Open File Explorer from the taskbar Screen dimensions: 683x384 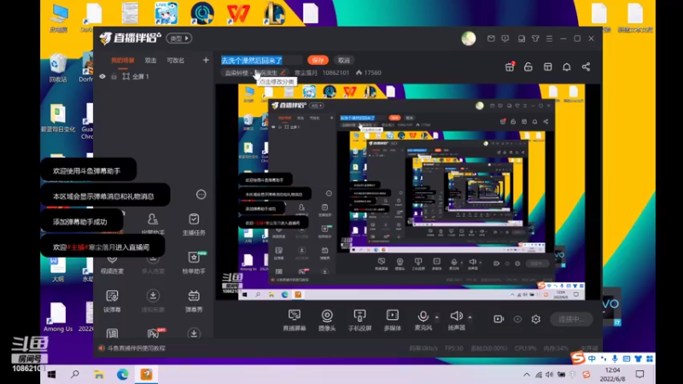[x=99, y=375]
